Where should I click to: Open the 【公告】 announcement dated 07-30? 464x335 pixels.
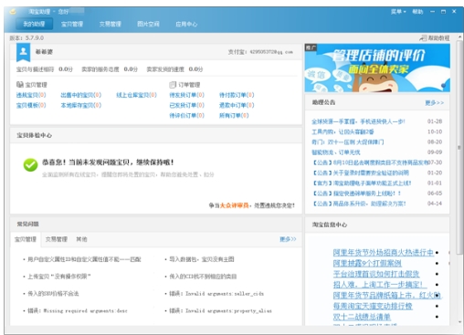tap(370, 162)
